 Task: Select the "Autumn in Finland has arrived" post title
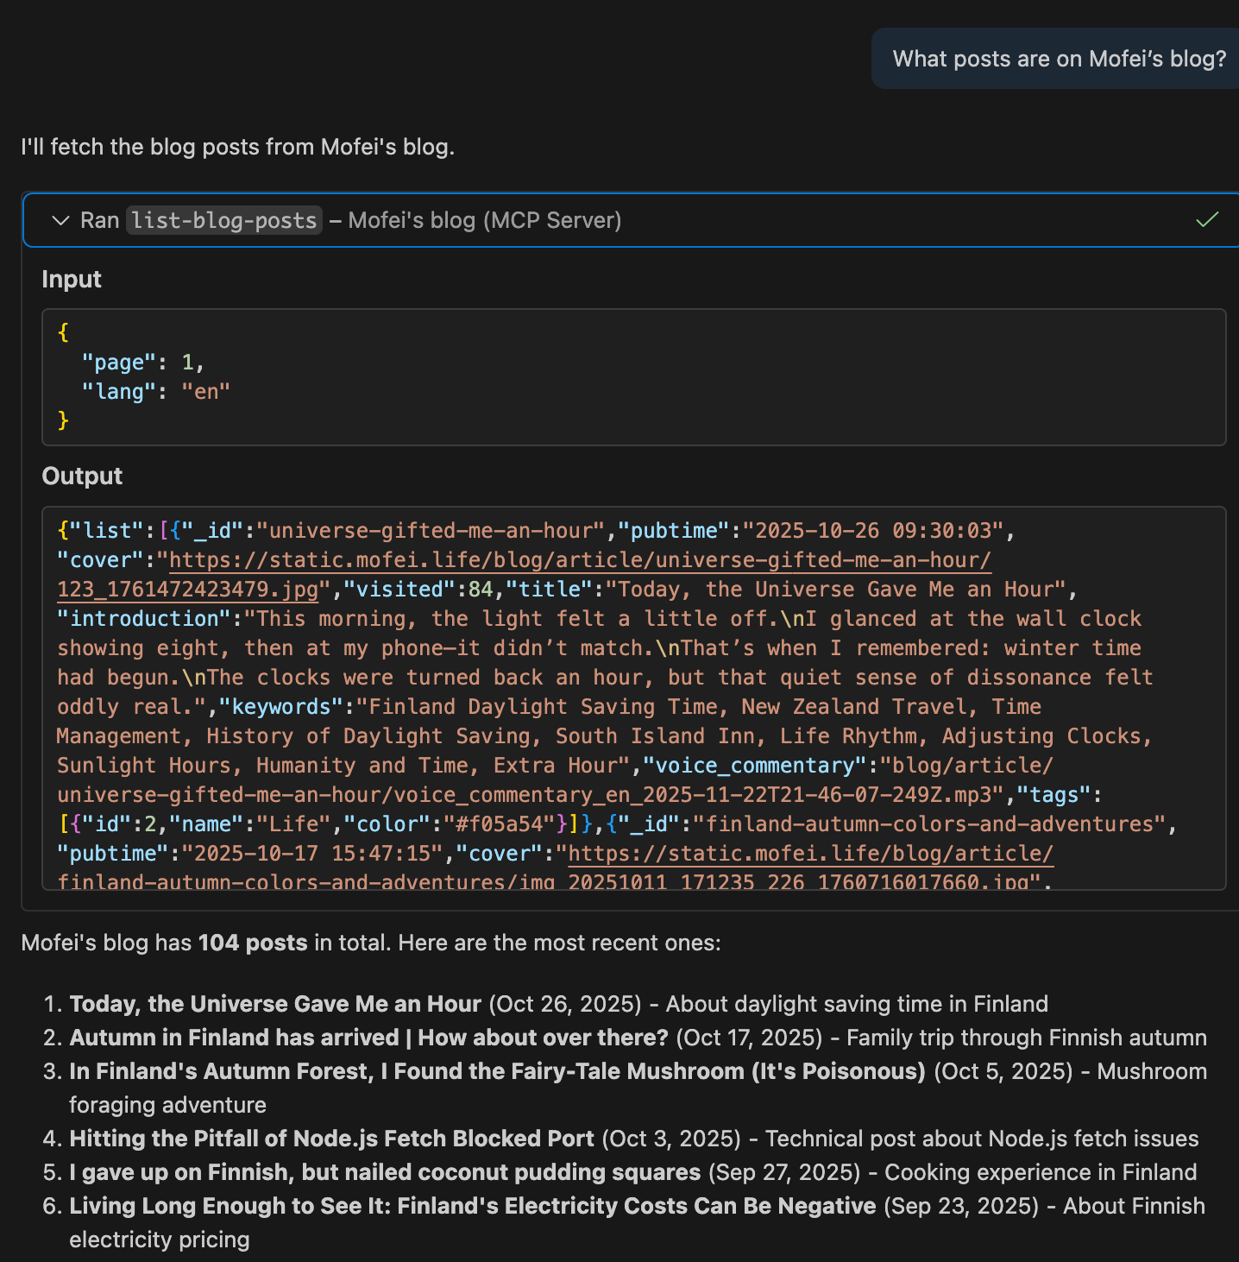point(368,1038)
